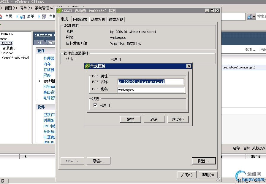Maximize the iSCSI 启动器 properties window
The image size is (266, 184).
(212, 11)
